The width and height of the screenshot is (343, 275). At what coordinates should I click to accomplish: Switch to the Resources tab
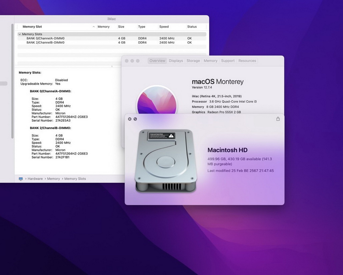(x=247, y=61)
